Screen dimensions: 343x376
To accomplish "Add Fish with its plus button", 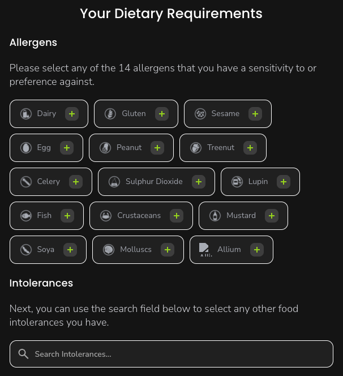I will click(67, 216).
